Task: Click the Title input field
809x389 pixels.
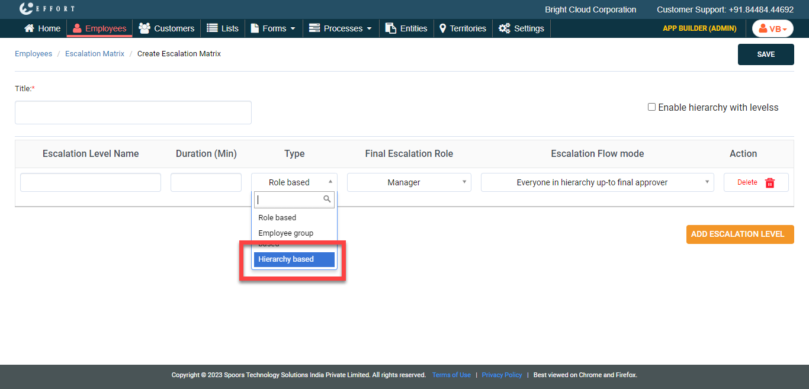Action: point(133,112)
